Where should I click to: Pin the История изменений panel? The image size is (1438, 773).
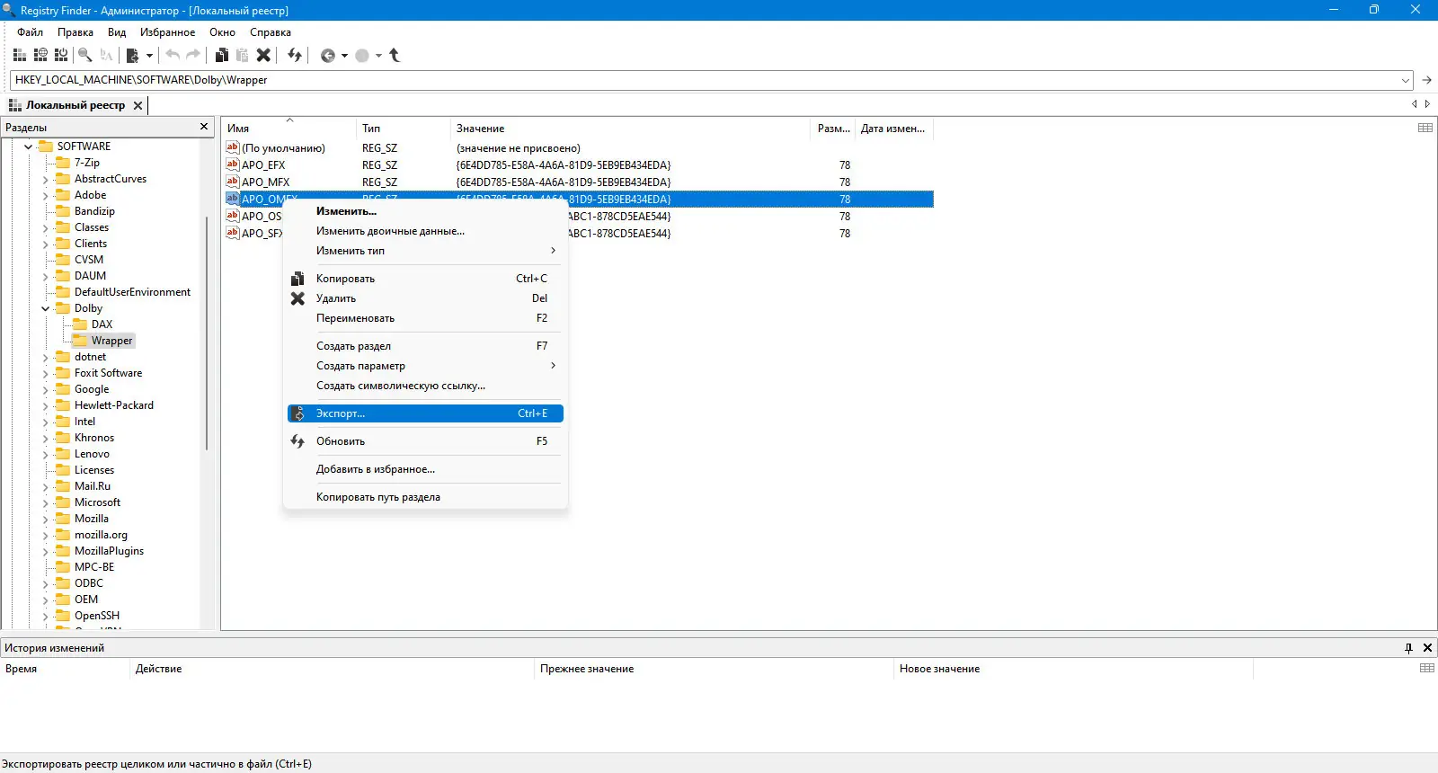tap(1408, 647)
